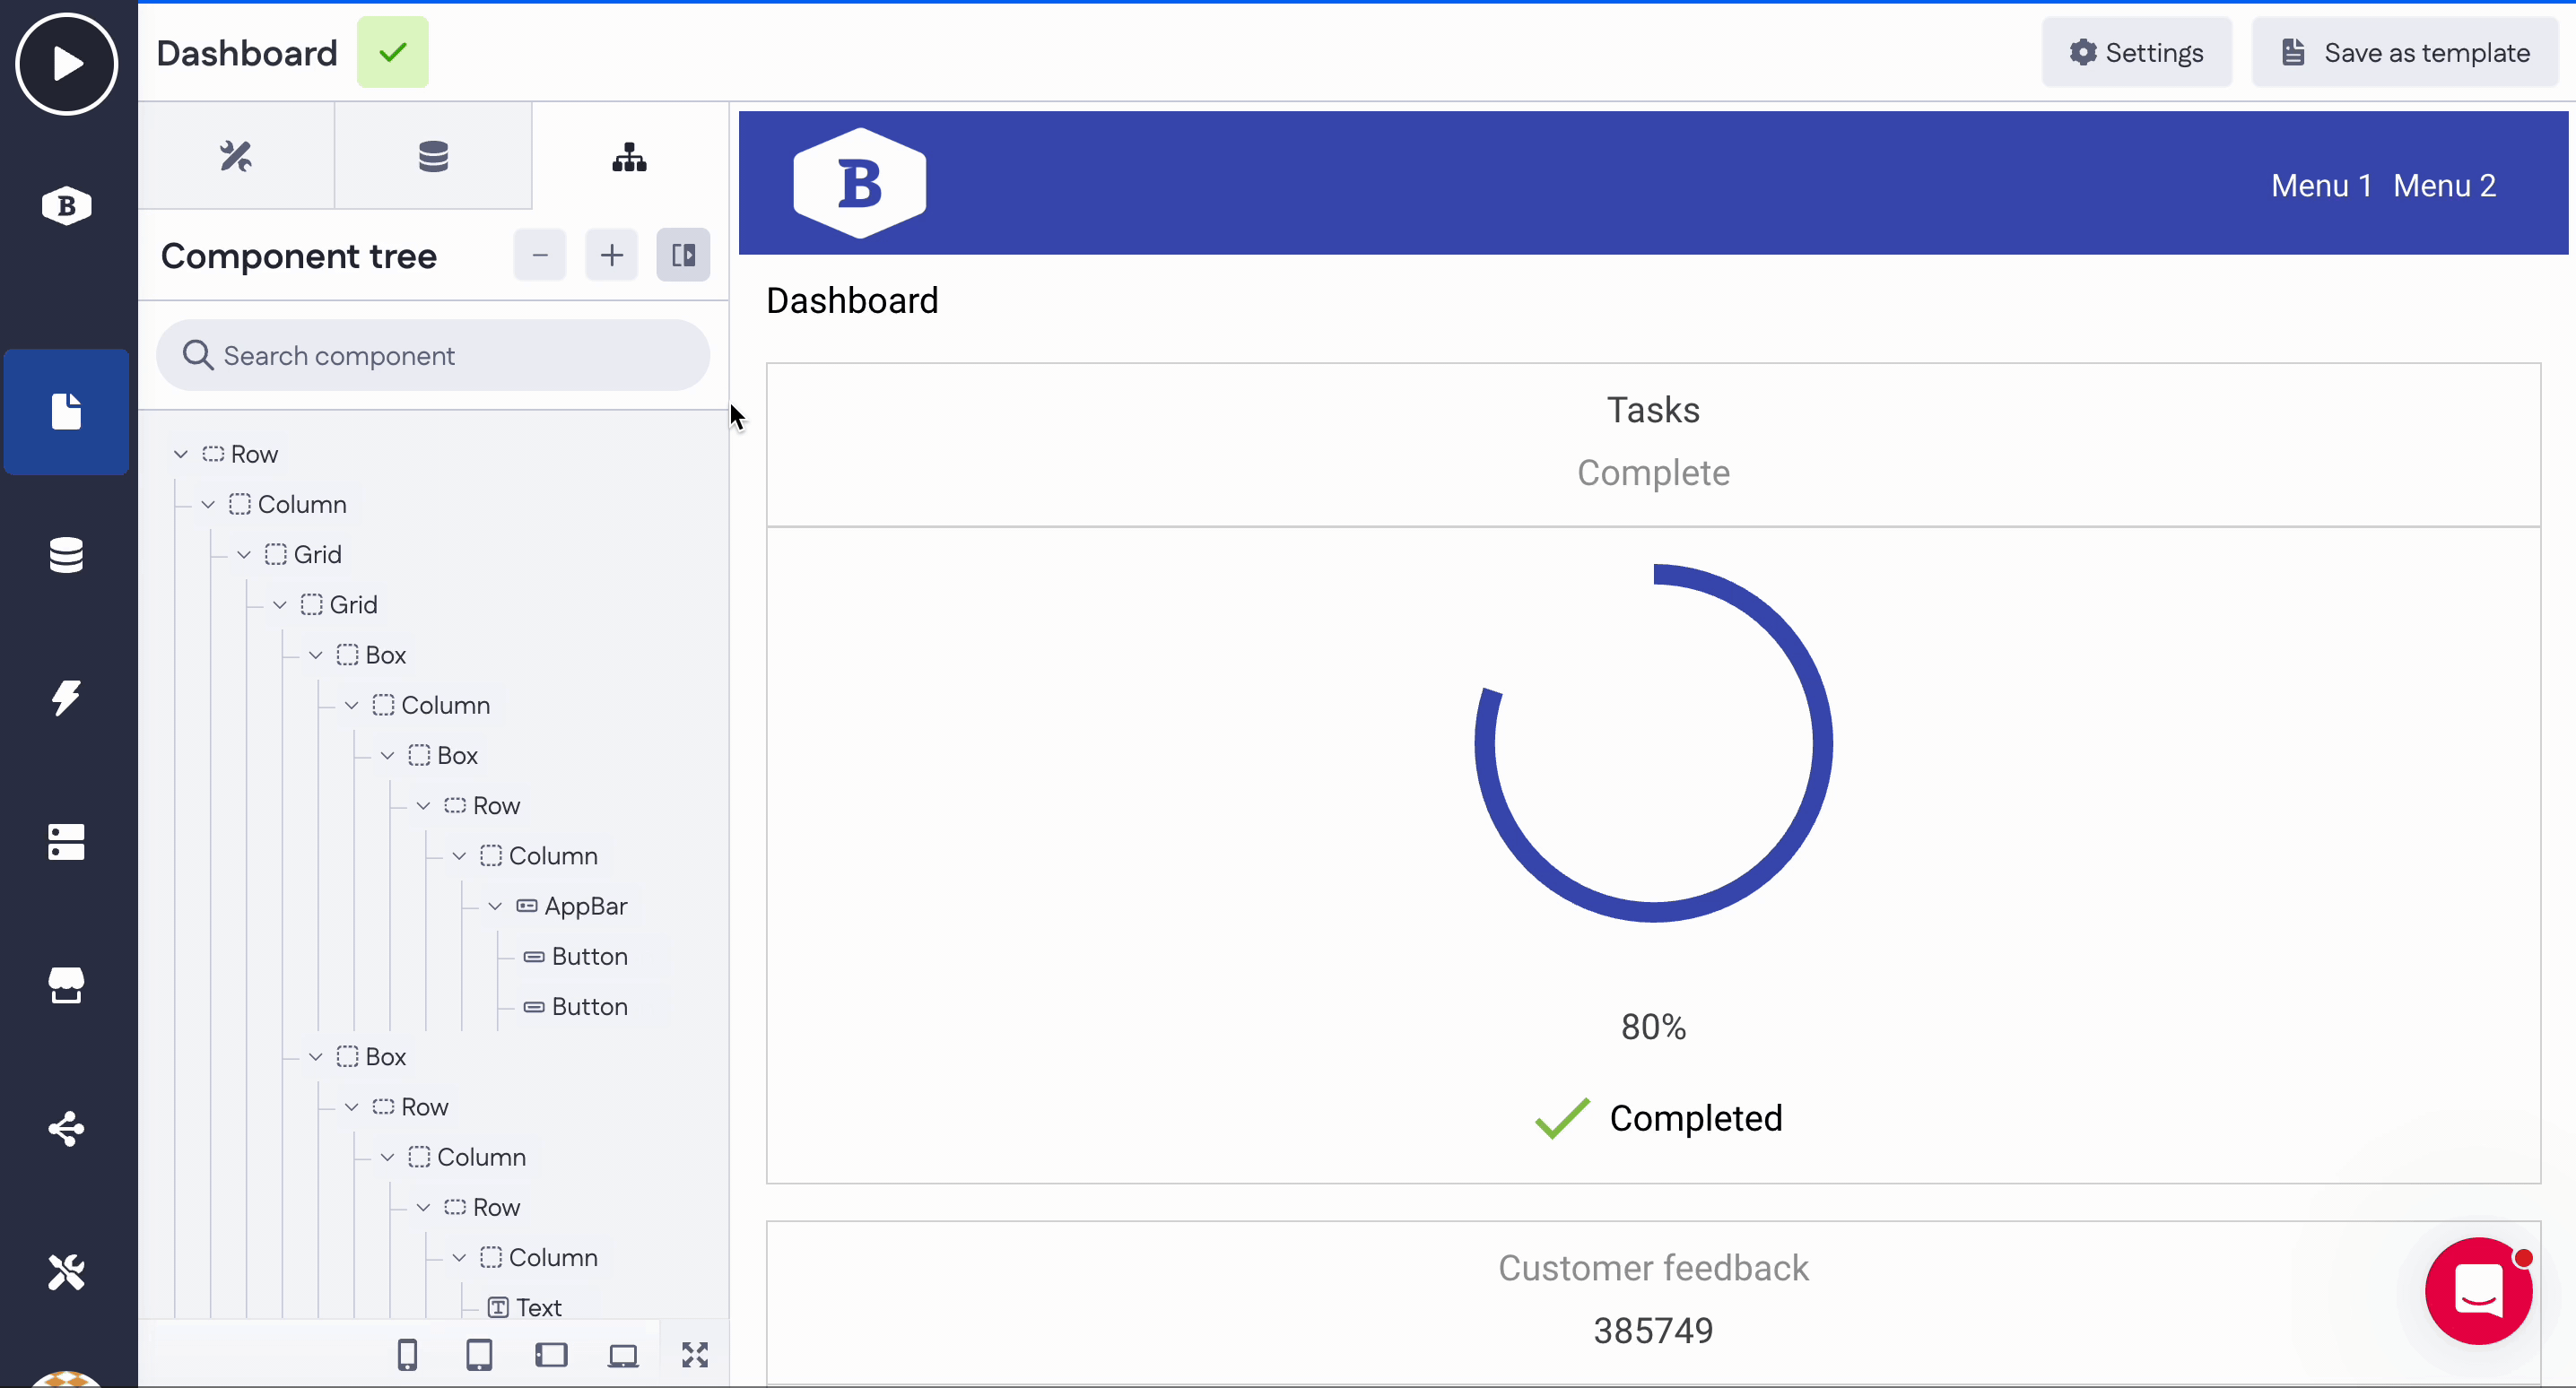Image resolution: width=2576 pixels, height=1388 pixels.
Task: Open the red chat support widget
Action: coord(2478,1291)
